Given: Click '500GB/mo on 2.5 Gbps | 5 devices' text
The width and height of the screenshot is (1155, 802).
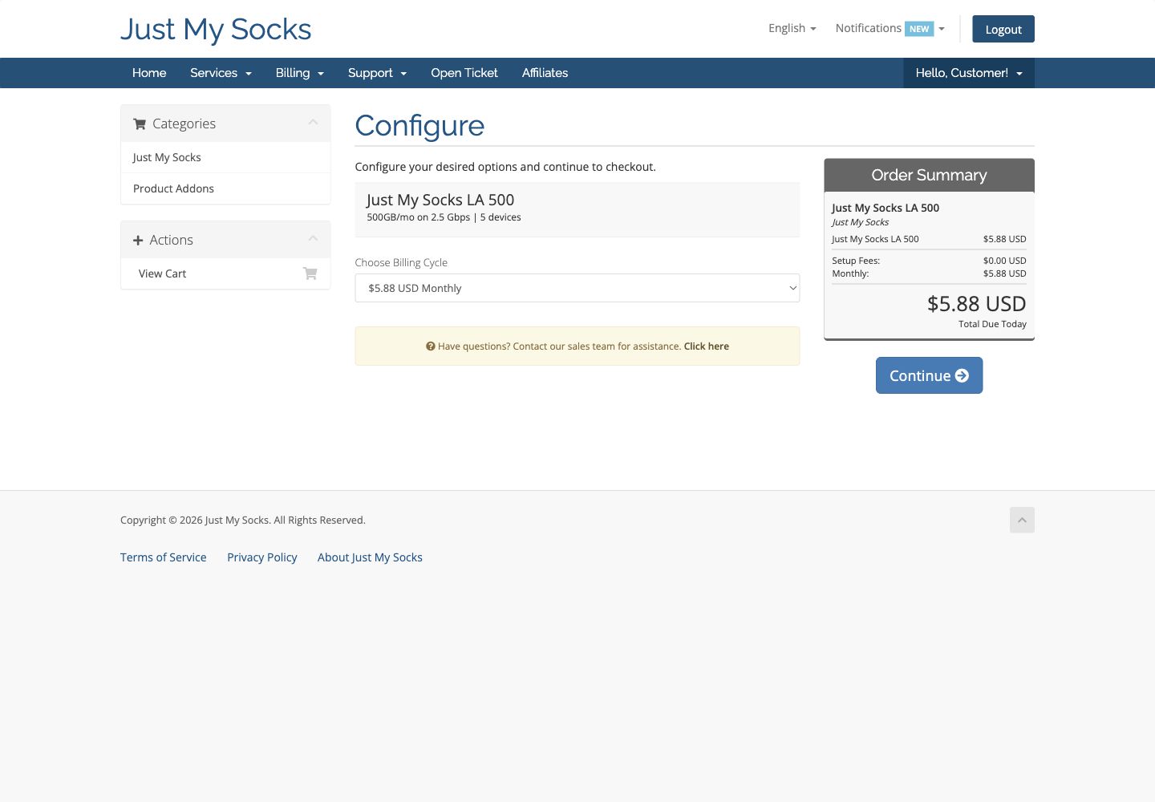Looking at the screenshot, I should [x=444, y=217].
